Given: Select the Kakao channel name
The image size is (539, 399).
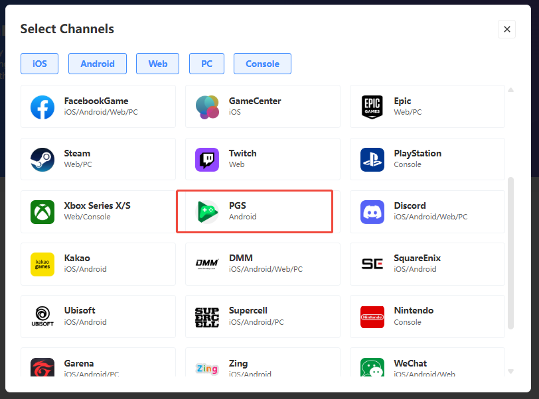Looking at the screenshot, I should click(x=77, y=258).
